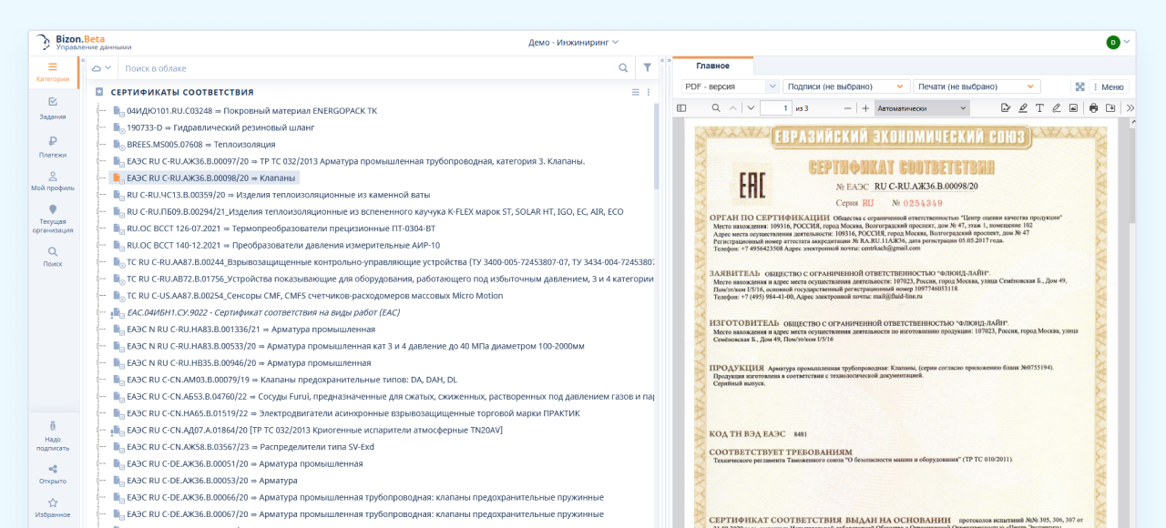Select ТС RU С-RU.АА87.В.00244 Взрывозащищенные устройства item
The height and width of the screenshot is (528, 1166).
coord(383,262)
